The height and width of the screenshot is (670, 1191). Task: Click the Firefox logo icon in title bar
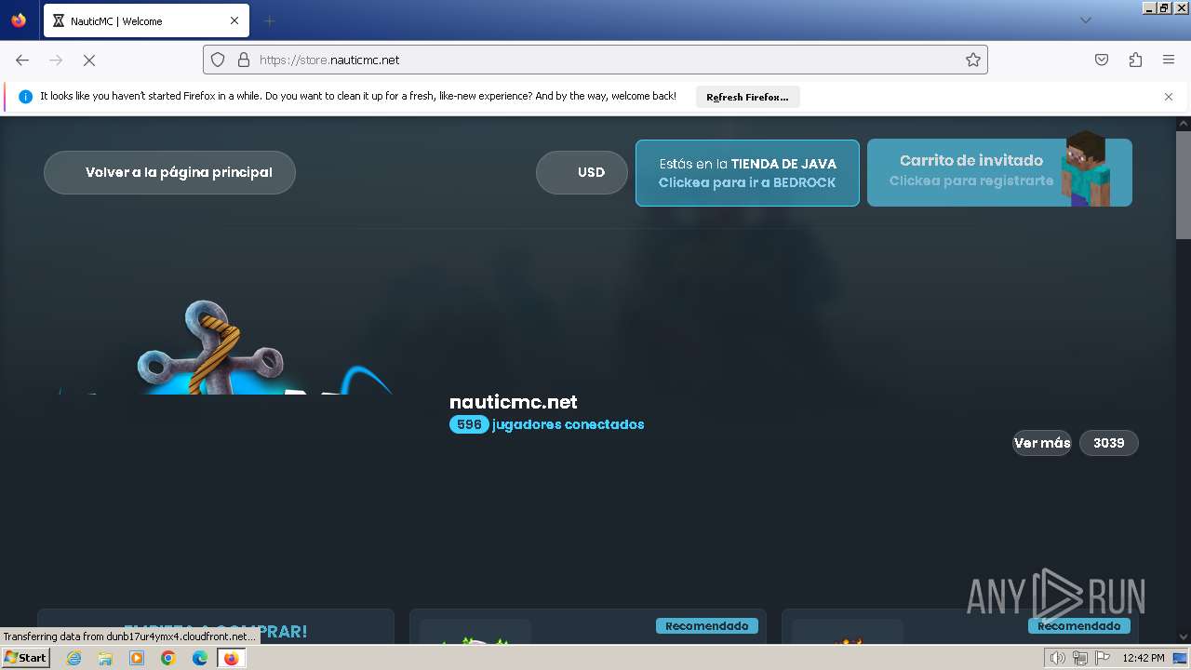[x=19, y=20]
